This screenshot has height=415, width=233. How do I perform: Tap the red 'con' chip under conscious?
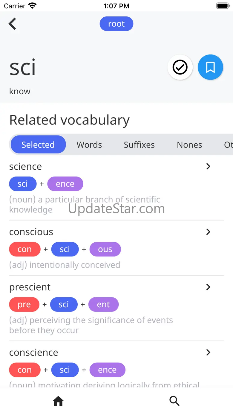coord(24,249)
